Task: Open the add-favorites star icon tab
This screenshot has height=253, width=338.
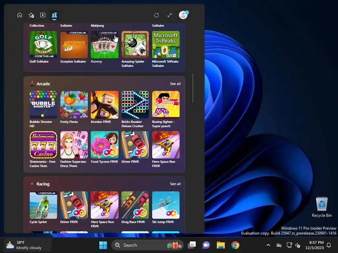Action: tap(31, 15)
